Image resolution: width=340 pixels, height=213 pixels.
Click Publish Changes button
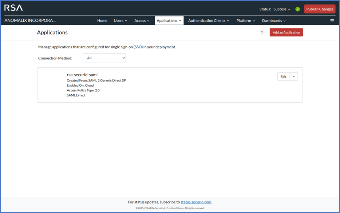[320, 9]
